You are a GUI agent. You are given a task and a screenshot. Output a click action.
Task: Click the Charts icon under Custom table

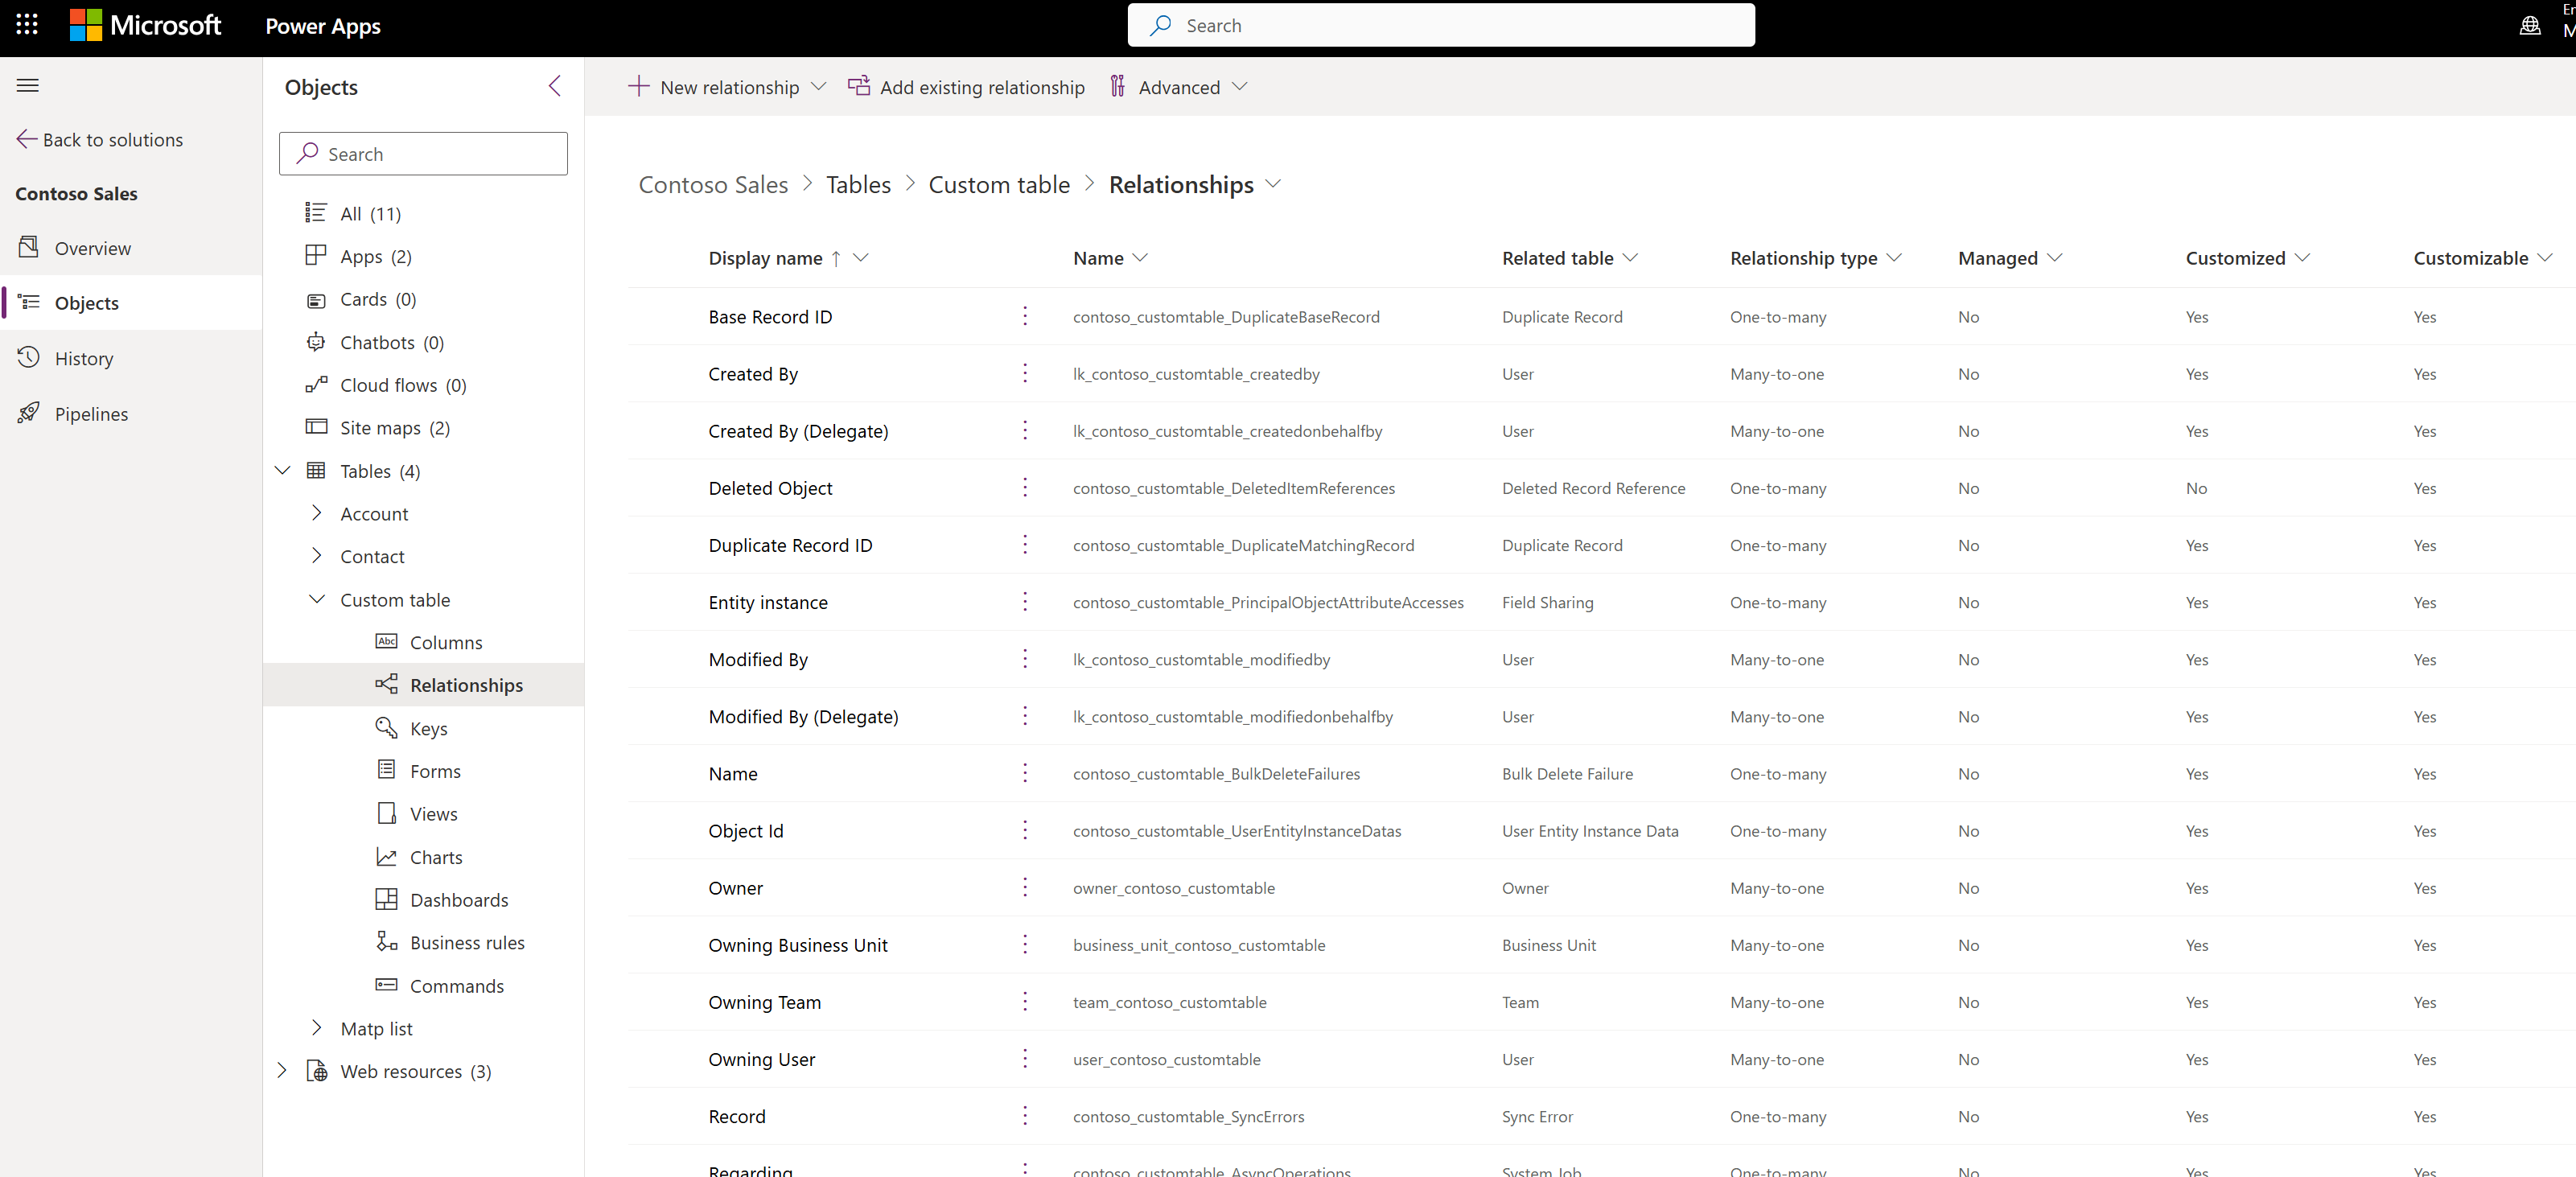click(385, 857)
